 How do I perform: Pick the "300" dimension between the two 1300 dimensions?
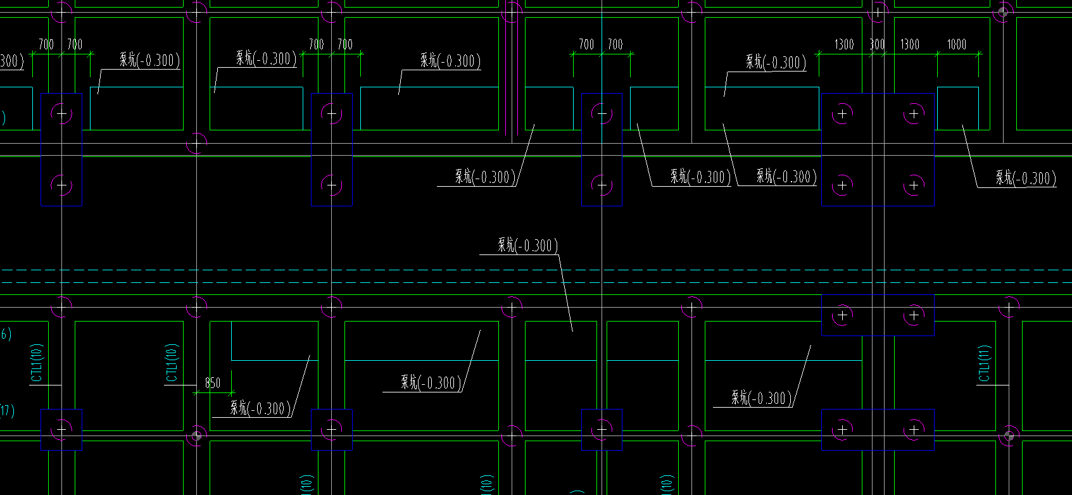point(877,44)
